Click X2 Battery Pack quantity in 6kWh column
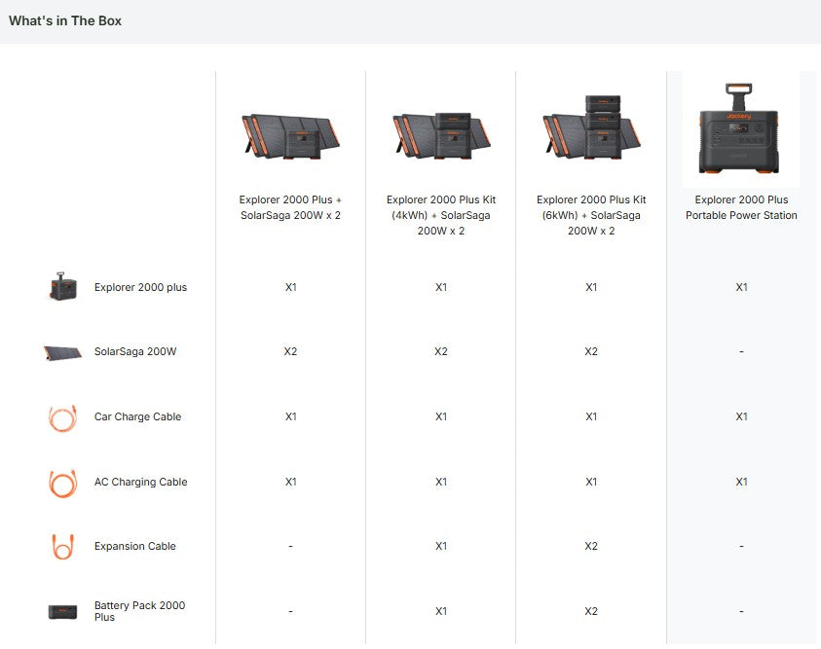 click(x=590, y=611)
